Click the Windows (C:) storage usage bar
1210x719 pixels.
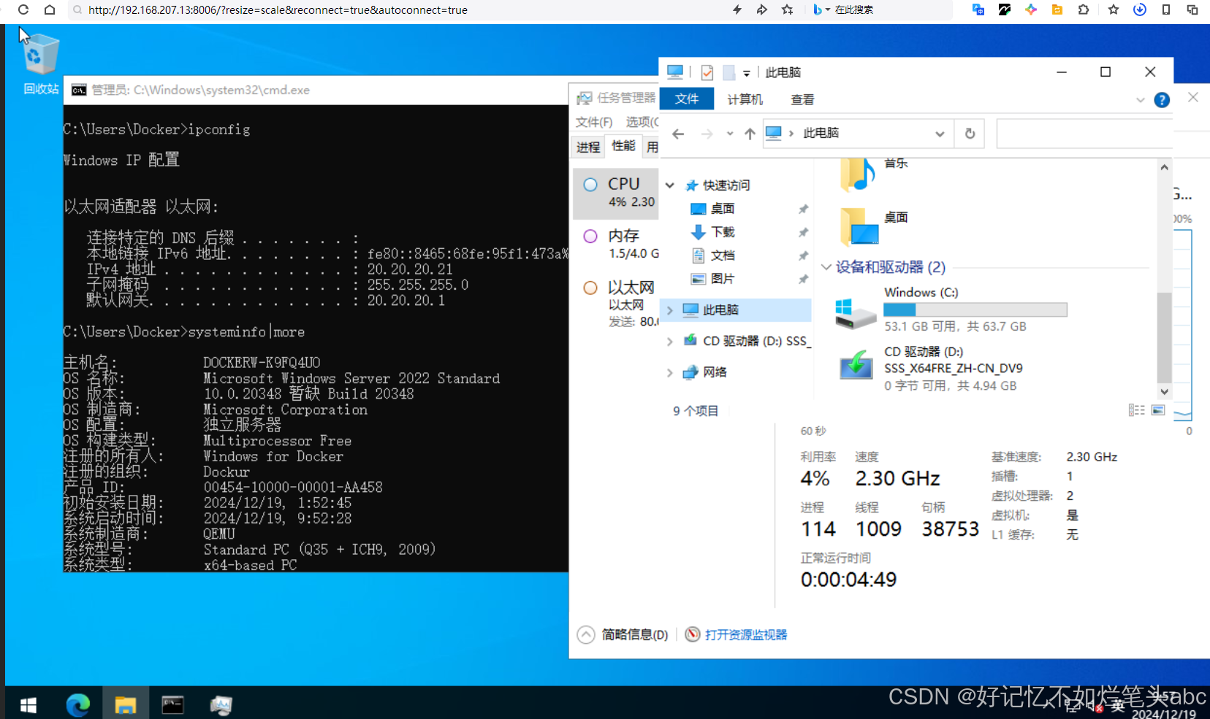point(975,309)
